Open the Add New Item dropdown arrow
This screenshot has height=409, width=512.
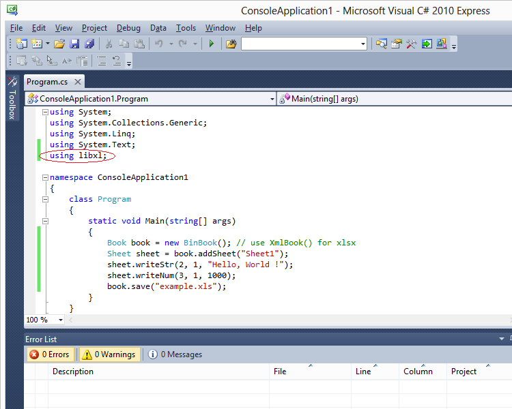48,44
